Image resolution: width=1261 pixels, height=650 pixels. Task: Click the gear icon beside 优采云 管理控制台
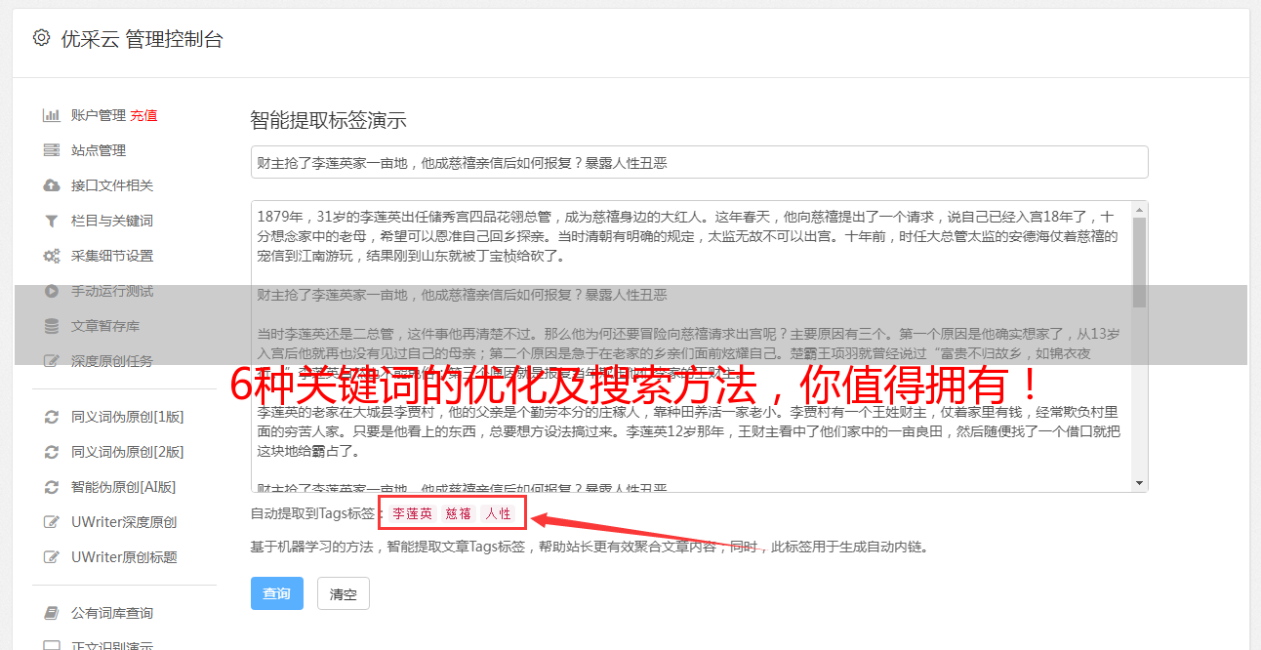pyautogui.click(x=41, y=38)
